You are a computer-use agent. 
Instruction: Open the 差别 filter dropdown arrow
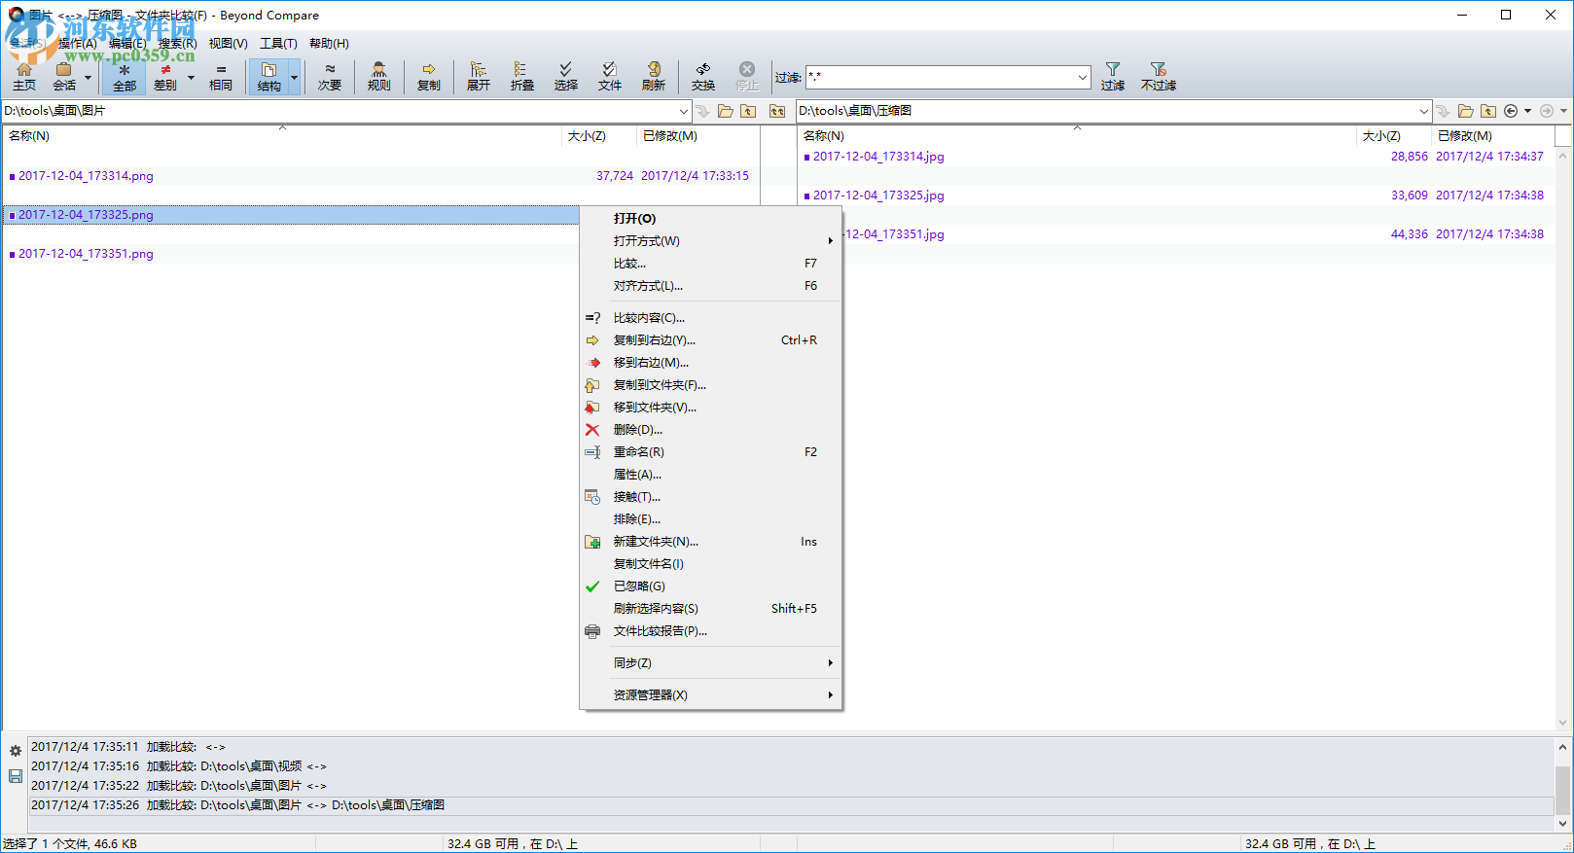(191, 77)
